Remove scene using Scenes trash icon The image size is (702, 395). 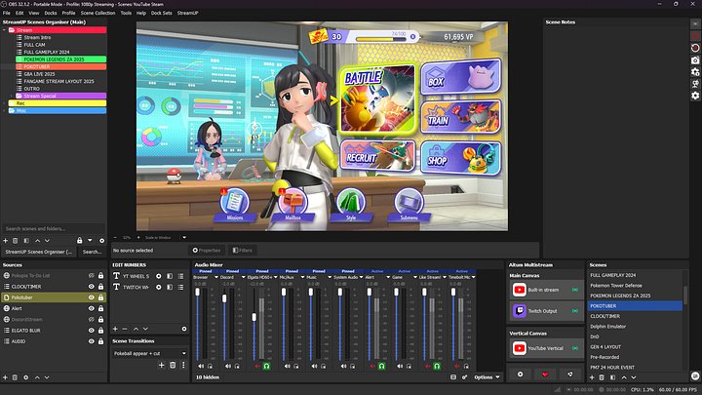click(602, 377)
